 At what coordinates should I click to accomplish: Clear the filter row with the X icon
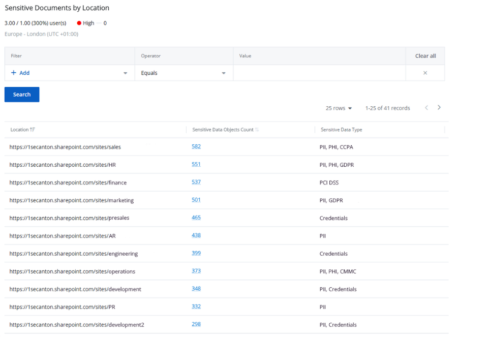tap(424, 73)
